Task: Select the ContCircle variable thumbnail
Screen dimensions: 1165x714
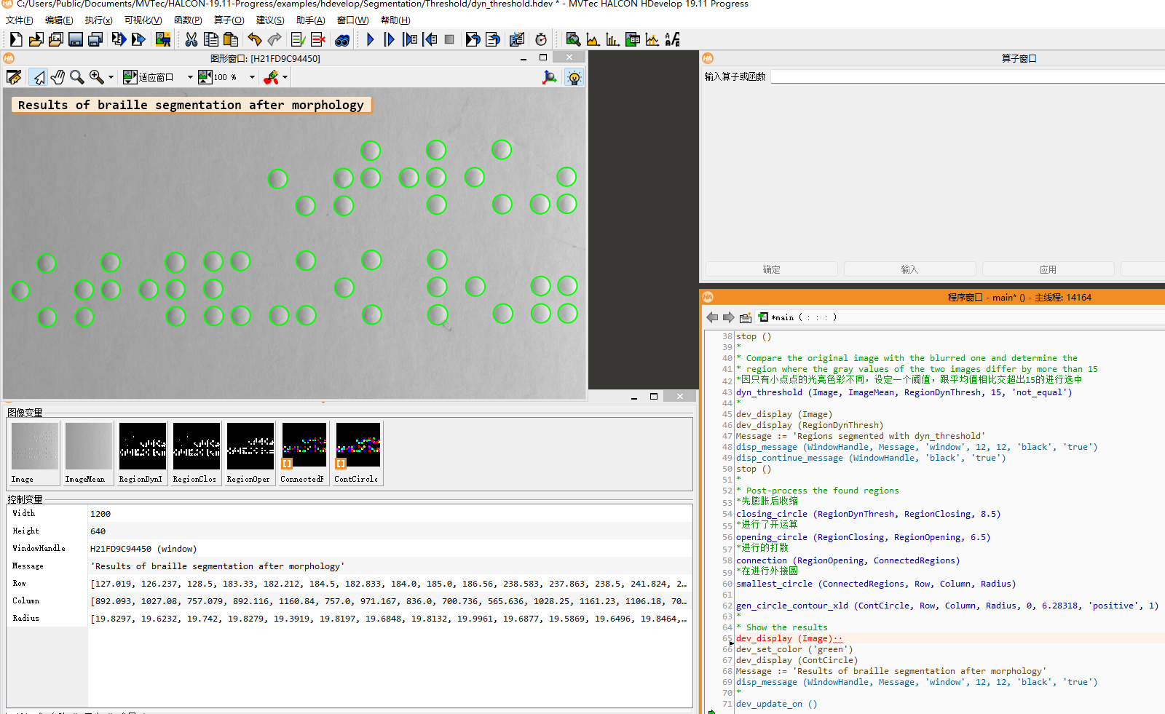Action: click(x=358, y=453)
